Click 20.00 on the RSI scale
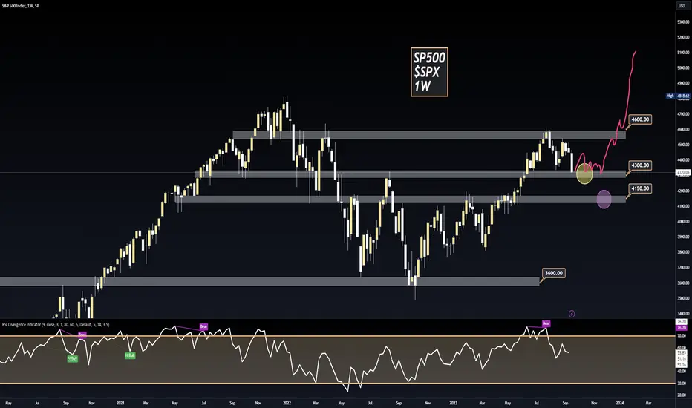This screenshot has height=408, width=692. tap(682, 395)
